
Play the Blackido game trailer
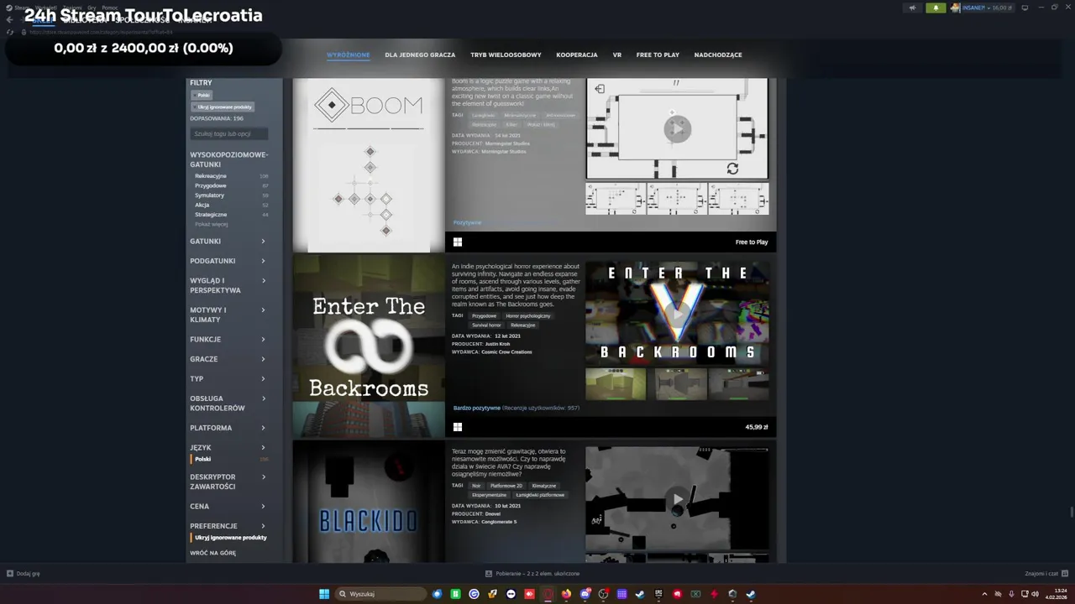[x=677, y=500]
